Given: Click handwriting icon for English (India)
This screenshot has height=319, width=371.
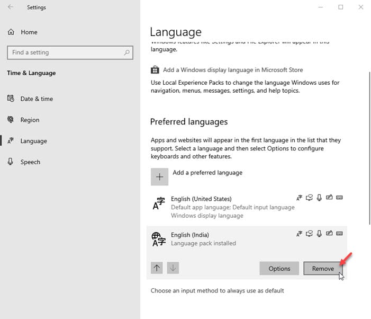Looking at the screenshot, I should pyautogui.click(x=329, y=233).
